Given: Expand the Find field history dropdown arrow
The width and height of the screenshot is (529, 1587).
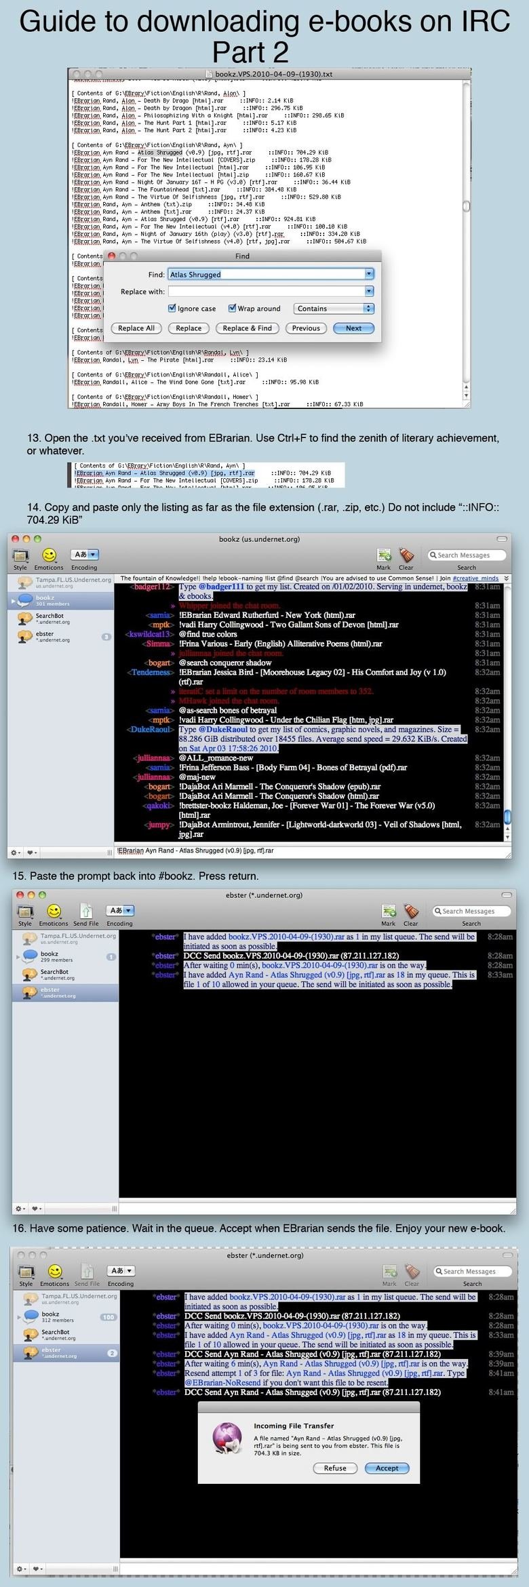Looking at the screenshot, I should pos(369,274).
